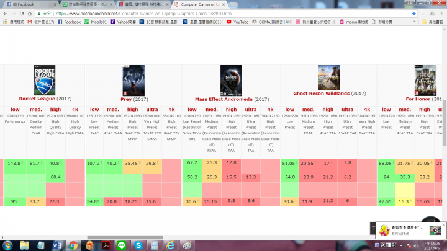The width and height of the screenshot is (447, 251).
Task: Open the Apps shortcut in bookmarks bar
Action: tap(14, 22)
